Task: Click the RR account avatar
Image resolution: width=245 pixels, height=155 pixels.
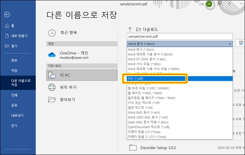Action: 209,4
